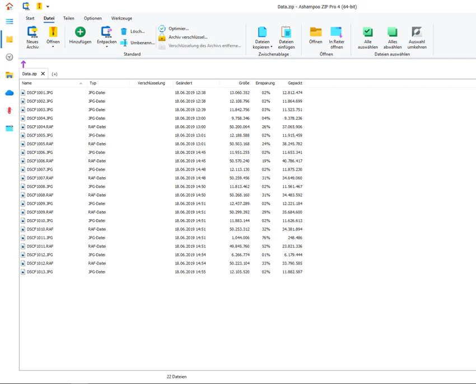Select the file DSCF1011.RAF
476x384 pixels.
(40, 246)
